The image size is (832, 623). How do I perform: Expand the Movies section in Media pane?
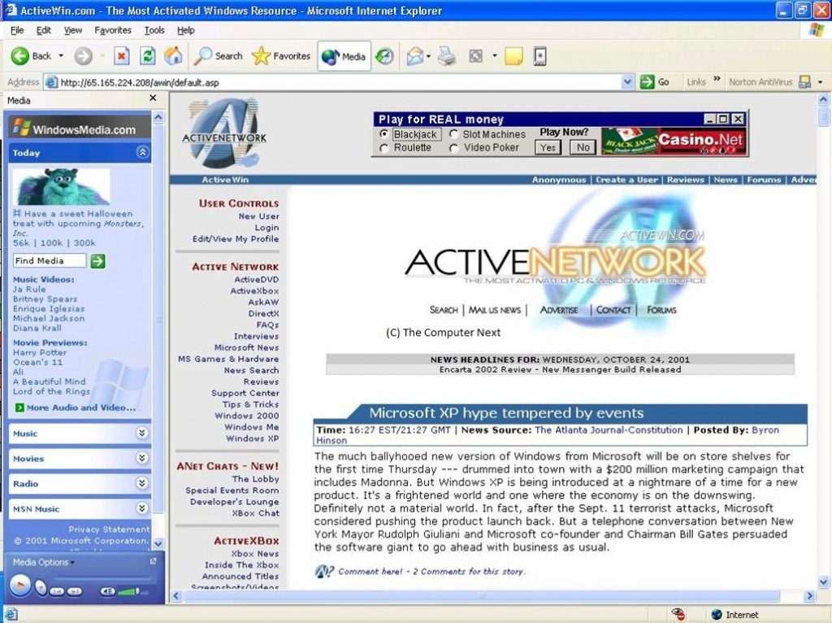coord(142,458)
